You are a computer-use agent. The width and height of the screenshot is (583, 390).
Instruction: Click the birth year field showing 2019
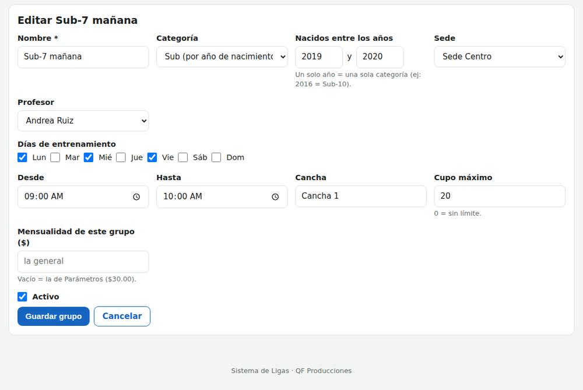(x=319, y=57)
